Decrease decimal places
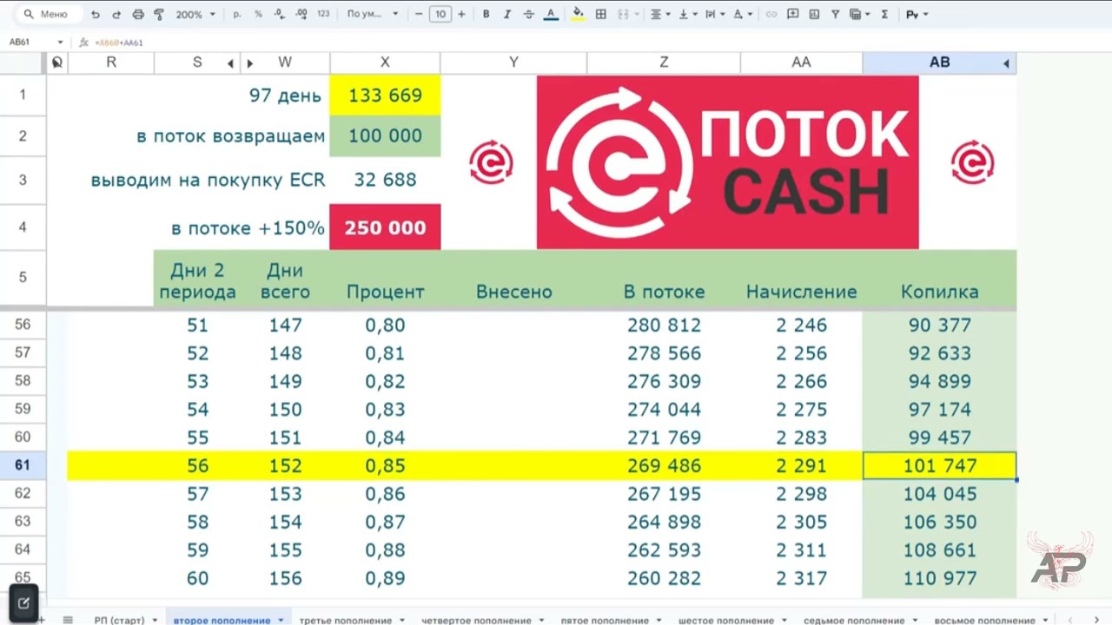1112x625 pixels. click(x=280, y=15)
